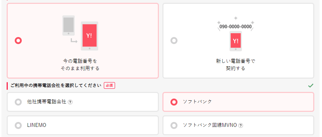The image size is (322, 137).
Task: Click the ソフトバンク option label text
Action: click(197, 102)
